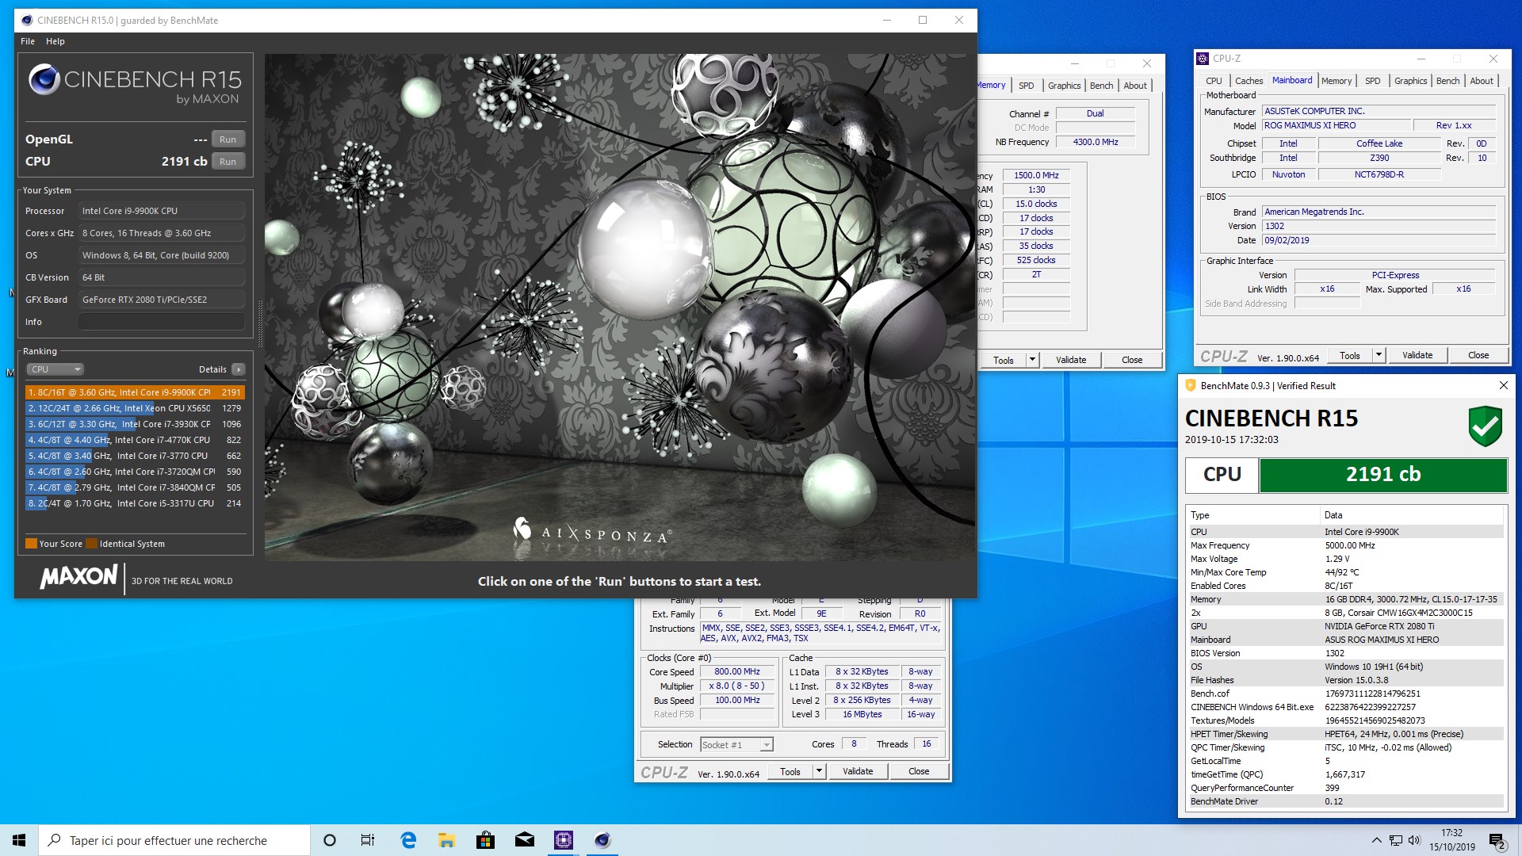Switch to Memory tab in CPU-Z Mainboard window

[x=1337, y=81]
